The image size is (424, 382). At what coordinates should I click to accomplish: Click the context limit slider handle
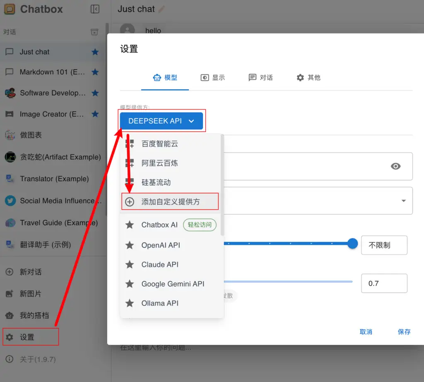click(352, 244)
